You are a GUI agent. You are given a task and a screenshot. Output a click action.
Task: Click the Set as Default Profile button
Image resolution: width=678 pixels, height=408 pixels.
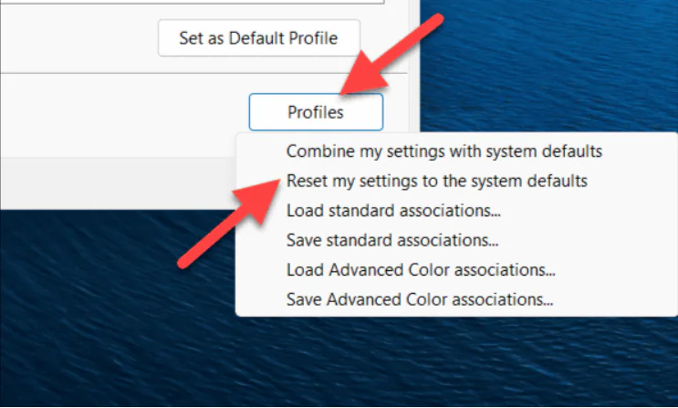(x=259, y=38)
